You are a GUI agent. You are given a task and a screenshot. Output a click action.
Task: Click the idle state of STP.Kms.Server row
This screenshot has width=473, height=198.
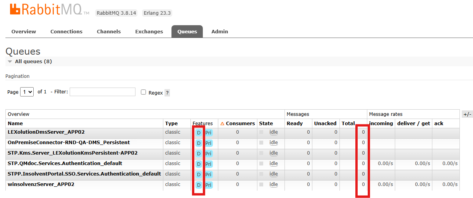(274, 153)
